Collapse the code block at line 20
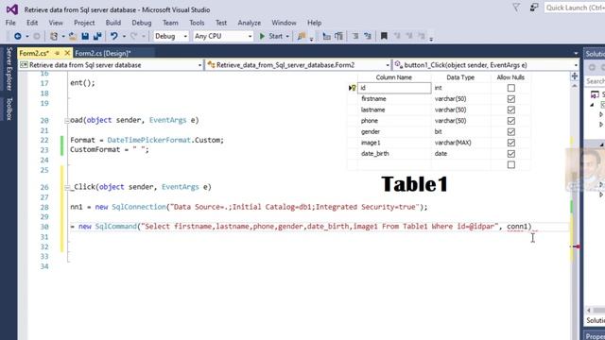605x340 pixels. (x=67, y=121)
